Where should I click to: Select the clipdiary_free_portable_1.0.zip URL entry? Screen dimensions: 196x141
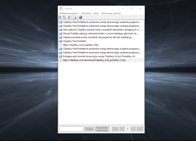coord(101,60)
